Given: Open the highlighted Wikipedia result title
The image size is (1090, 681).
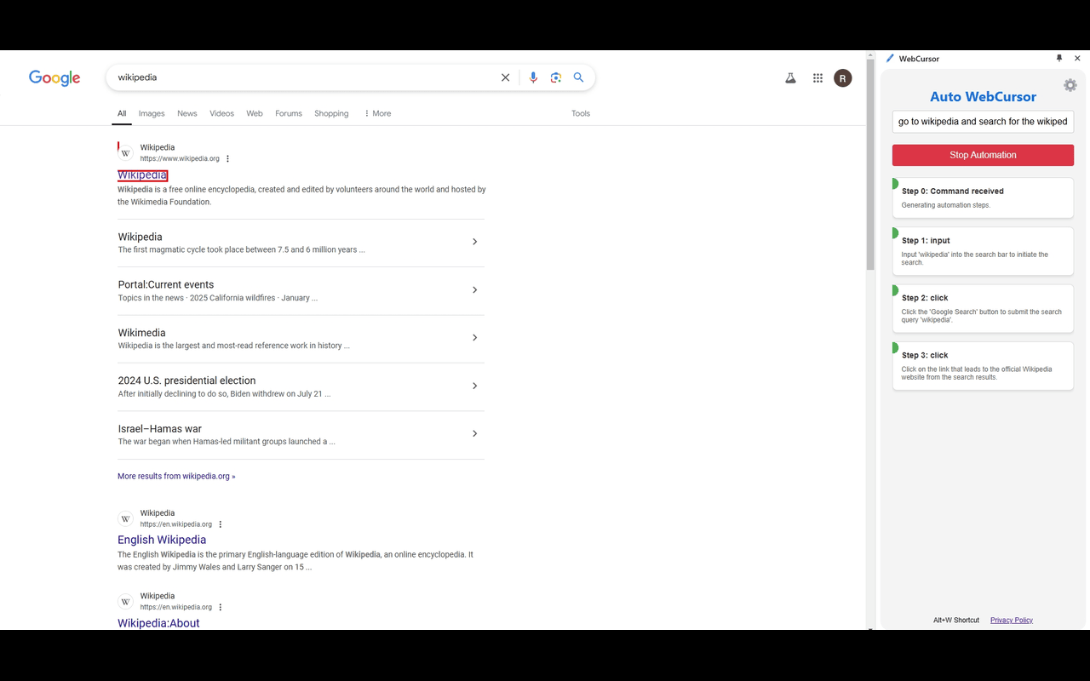Looking at the screenshot, I should [142, 175].
